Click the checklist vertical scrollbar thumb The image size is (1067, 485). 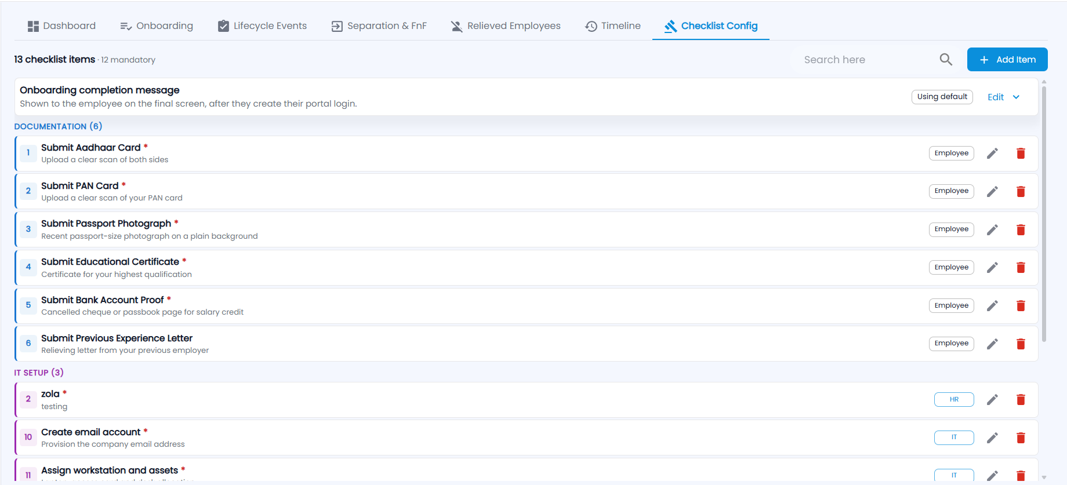click(1044, 214)
